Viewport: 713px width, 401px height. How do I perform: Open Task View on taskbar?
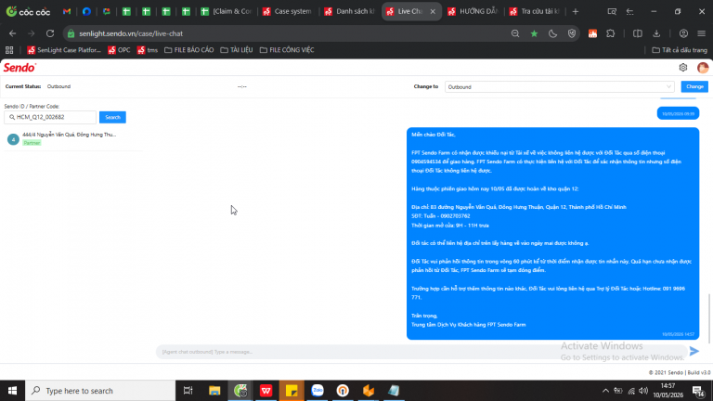point(188,391)
